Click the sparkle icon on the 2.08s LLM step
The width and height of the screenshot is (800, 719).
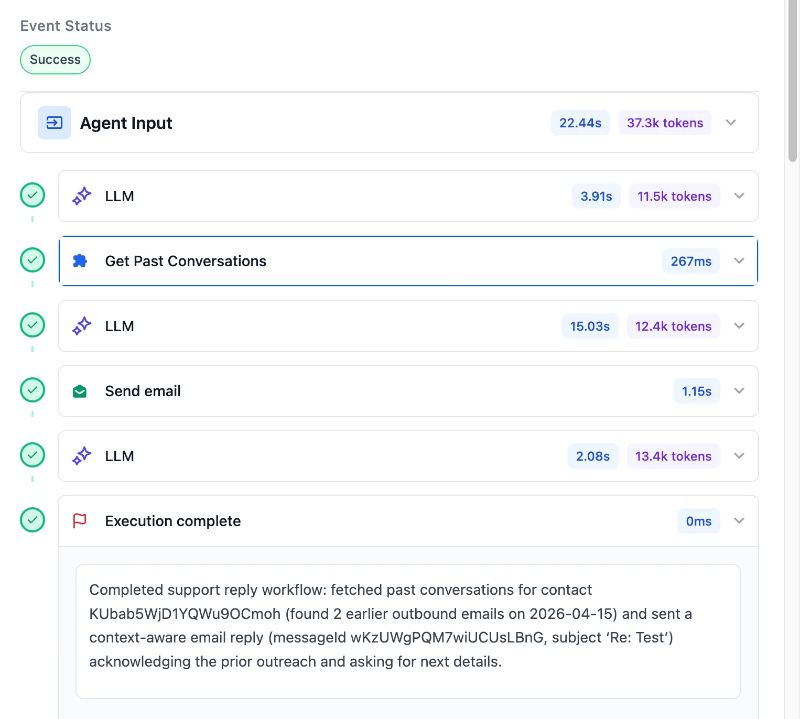coord(81,456)
